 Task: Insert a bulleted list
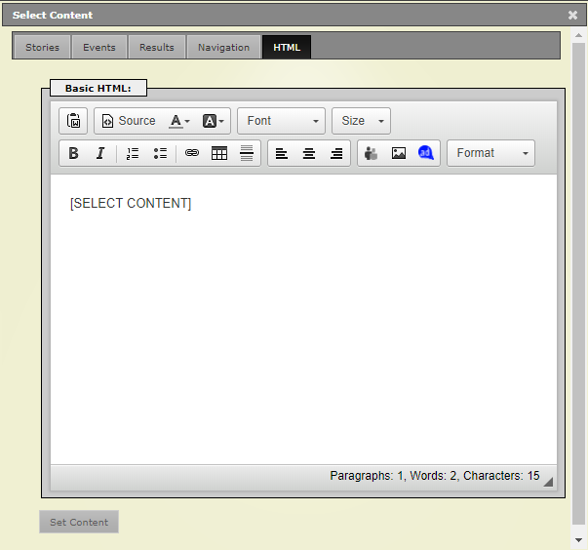click(160, 153)
